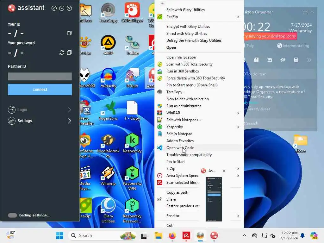Copy the password in the assistant panel
Screen dimensions: 324x243
click(x=69, y=53)
